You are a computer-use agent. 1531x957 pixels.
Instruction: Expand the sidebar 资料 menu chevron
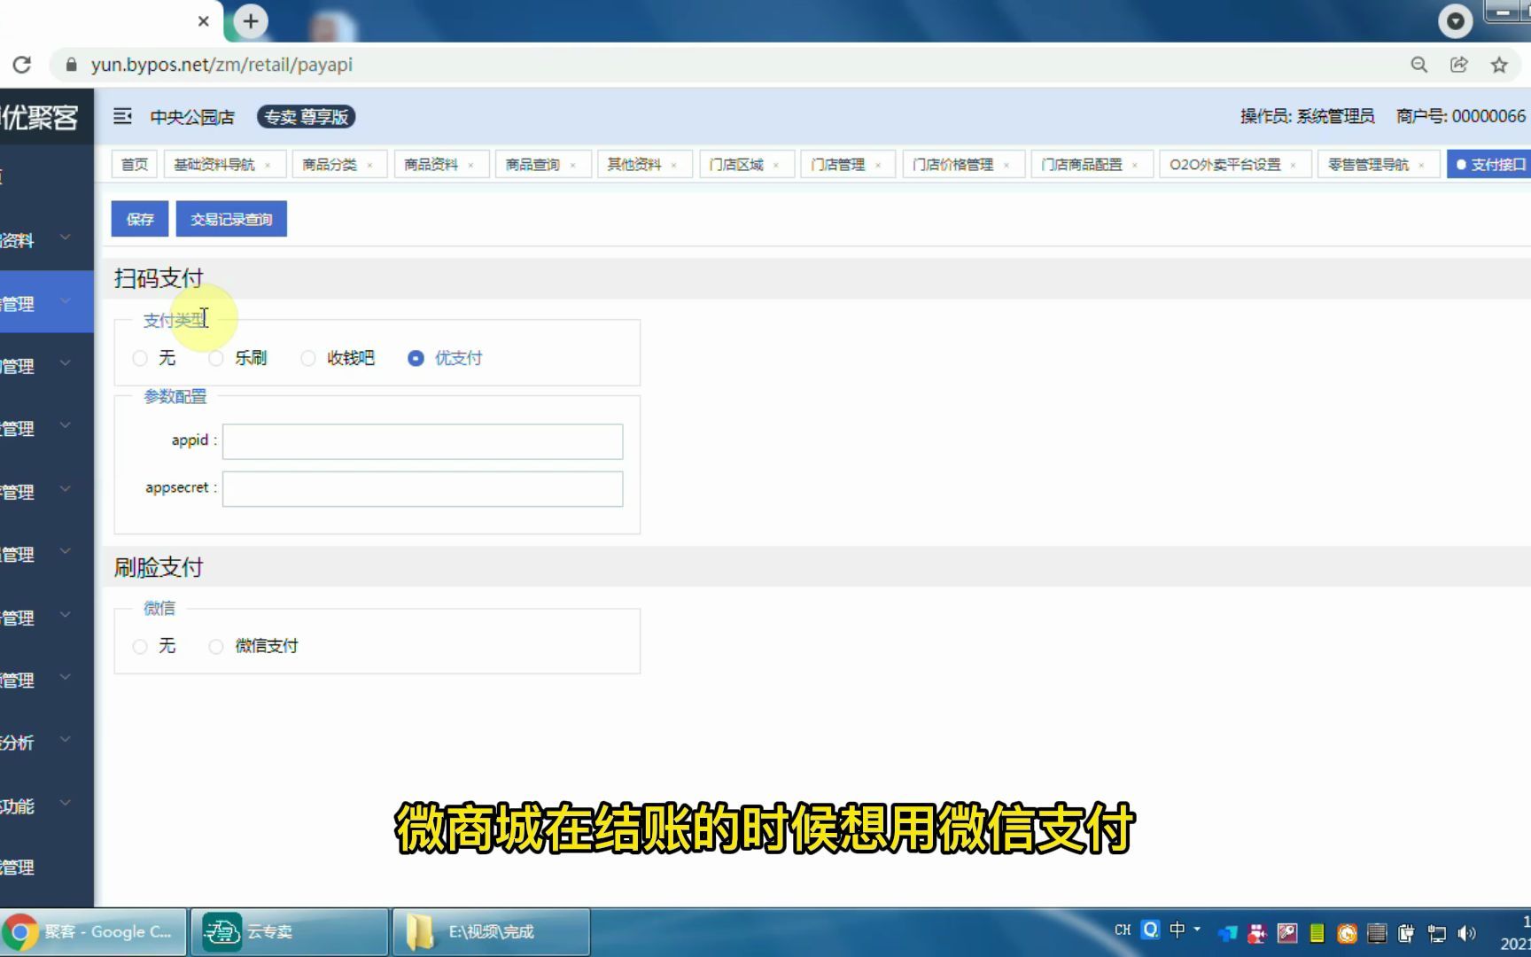click(65, 237)
